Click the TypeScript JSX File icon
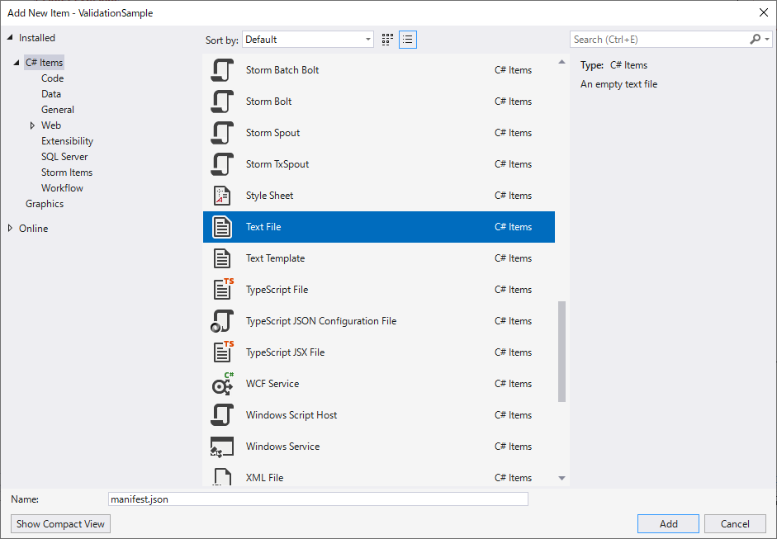The width and height of the screenshot is (777, 539). tap(223, 352)
